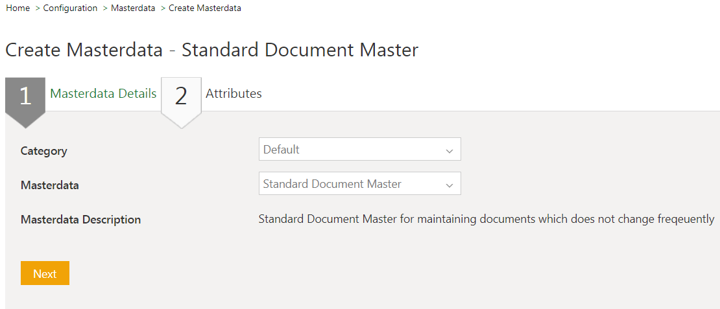Click the step 1 number badge
This screenshot has height=309, width=720.
coord(25,96)
